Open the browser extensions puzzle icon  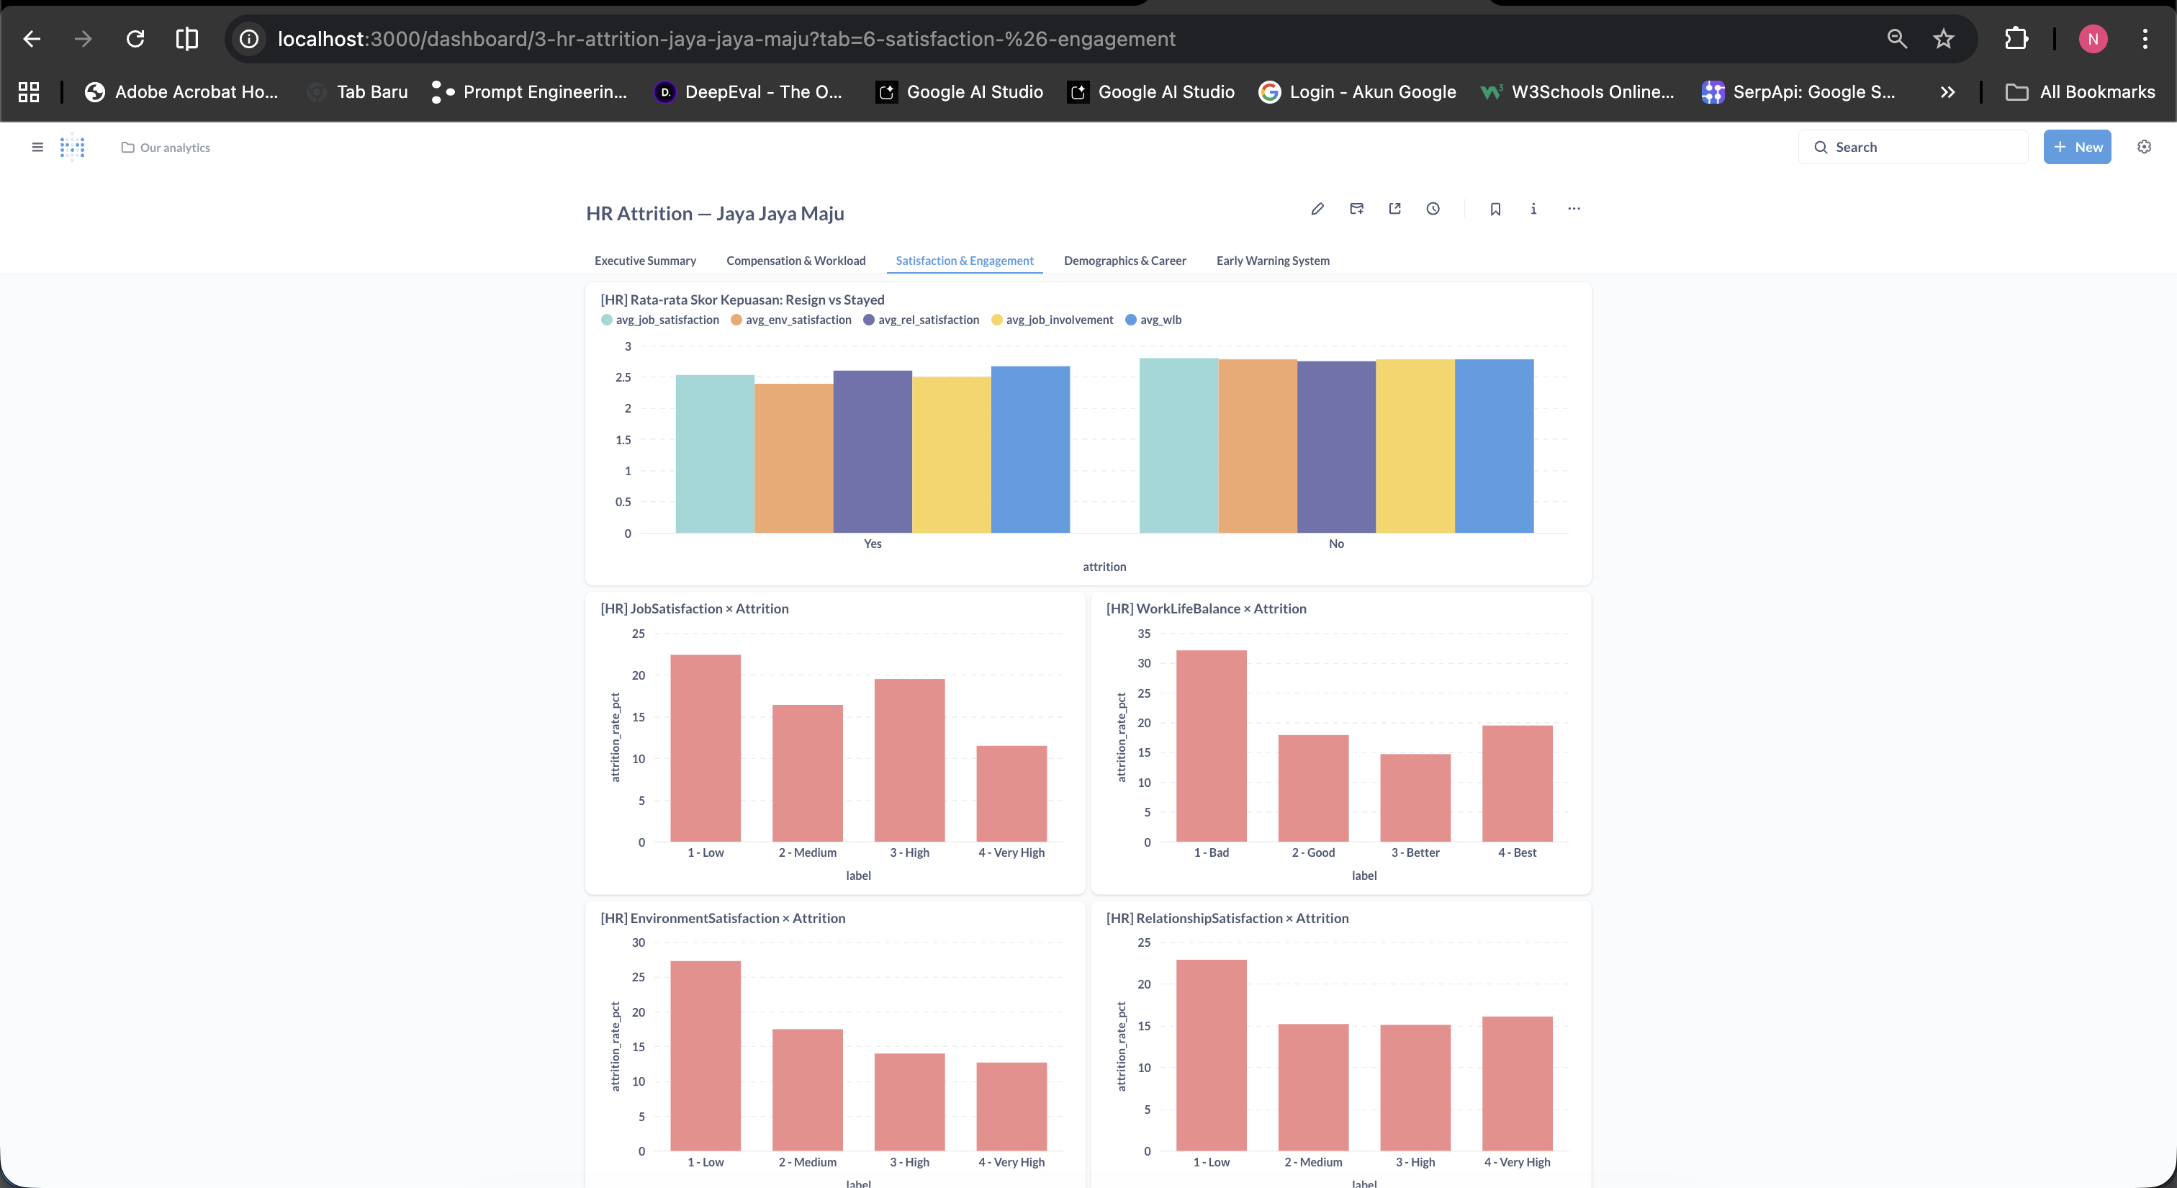tap(2016, 39)
